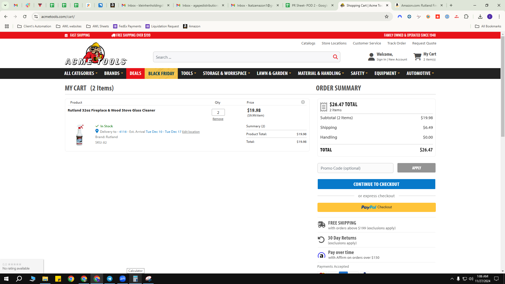Switch to the kleinhenholdings Inbox tab
The width and height of the screenshot is (505, 284).
146,5
